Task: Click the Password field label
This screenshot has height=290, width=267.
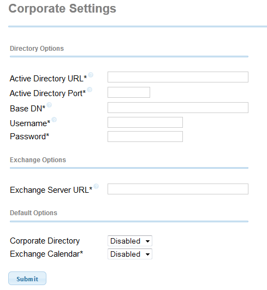Action: [x=29, y=137]
